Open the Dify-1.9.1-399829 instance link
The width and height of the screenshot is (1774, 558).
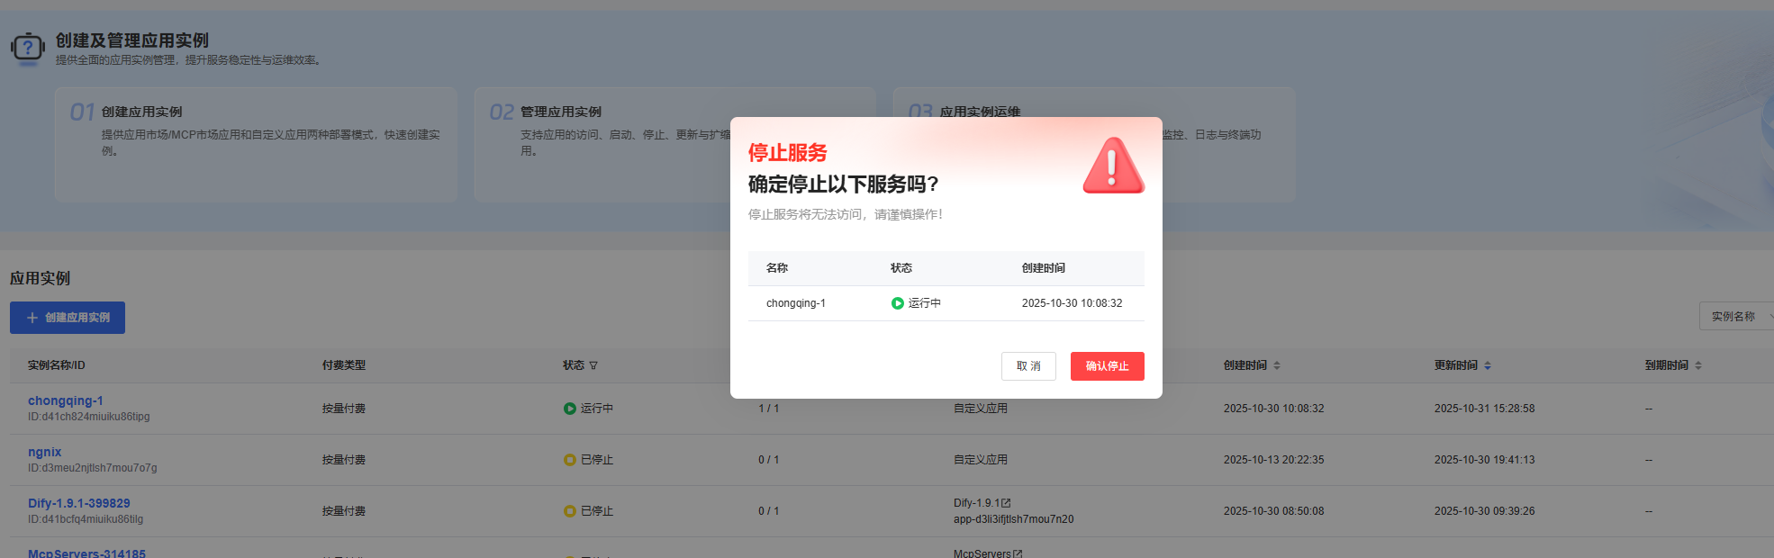pyautogui.click(x=79, y=503)
